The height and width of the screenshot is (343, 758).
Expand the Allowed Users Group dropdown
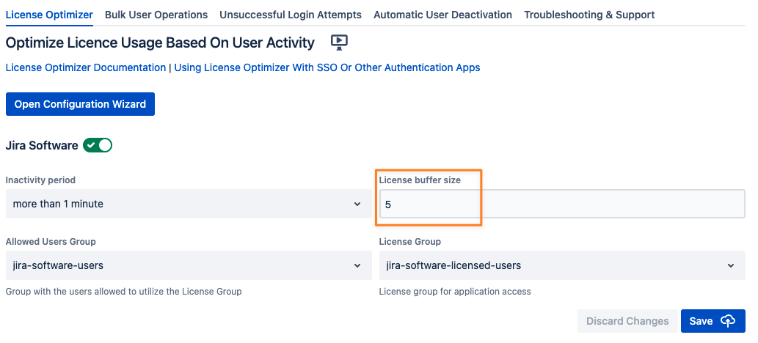(x=188, y=265)
